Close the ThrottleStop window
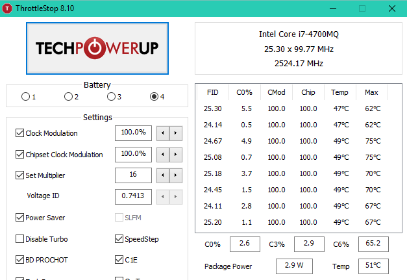407x280 pixels. [x=392, y=8]
